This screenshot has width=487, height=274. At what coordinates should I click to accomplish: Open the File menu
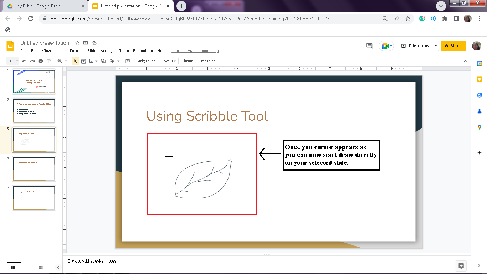click(x=24, y=51)
